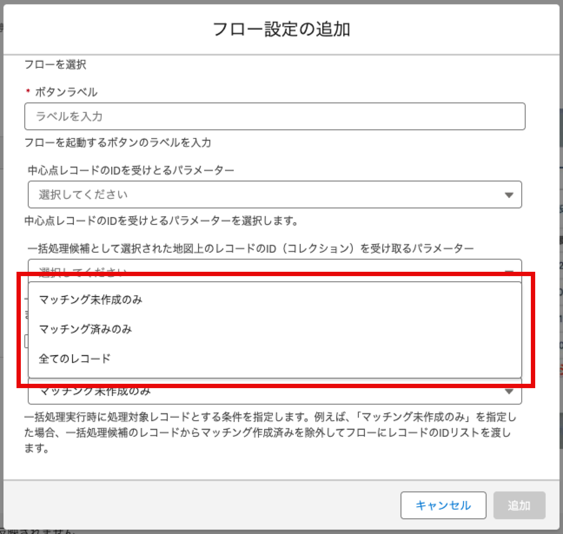Click the フロー設定の追加 dialog title
Viewport: 563px width, 534px height.
(281, 29)
